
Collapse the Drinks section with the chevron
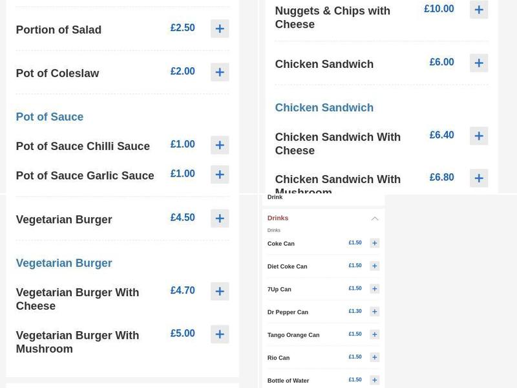pos(375,219)
